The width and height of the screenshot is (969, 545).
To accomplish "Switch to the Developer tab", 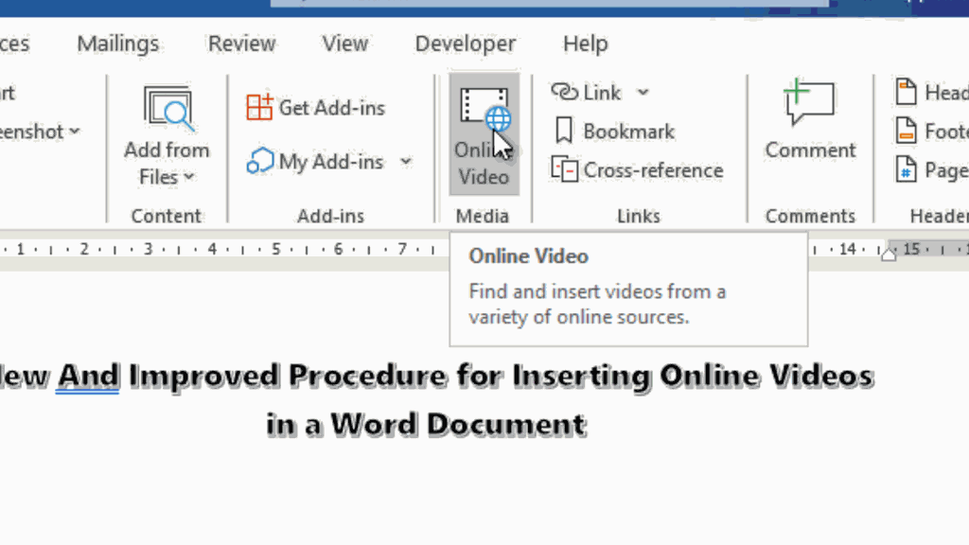I will tap(466, 44).
